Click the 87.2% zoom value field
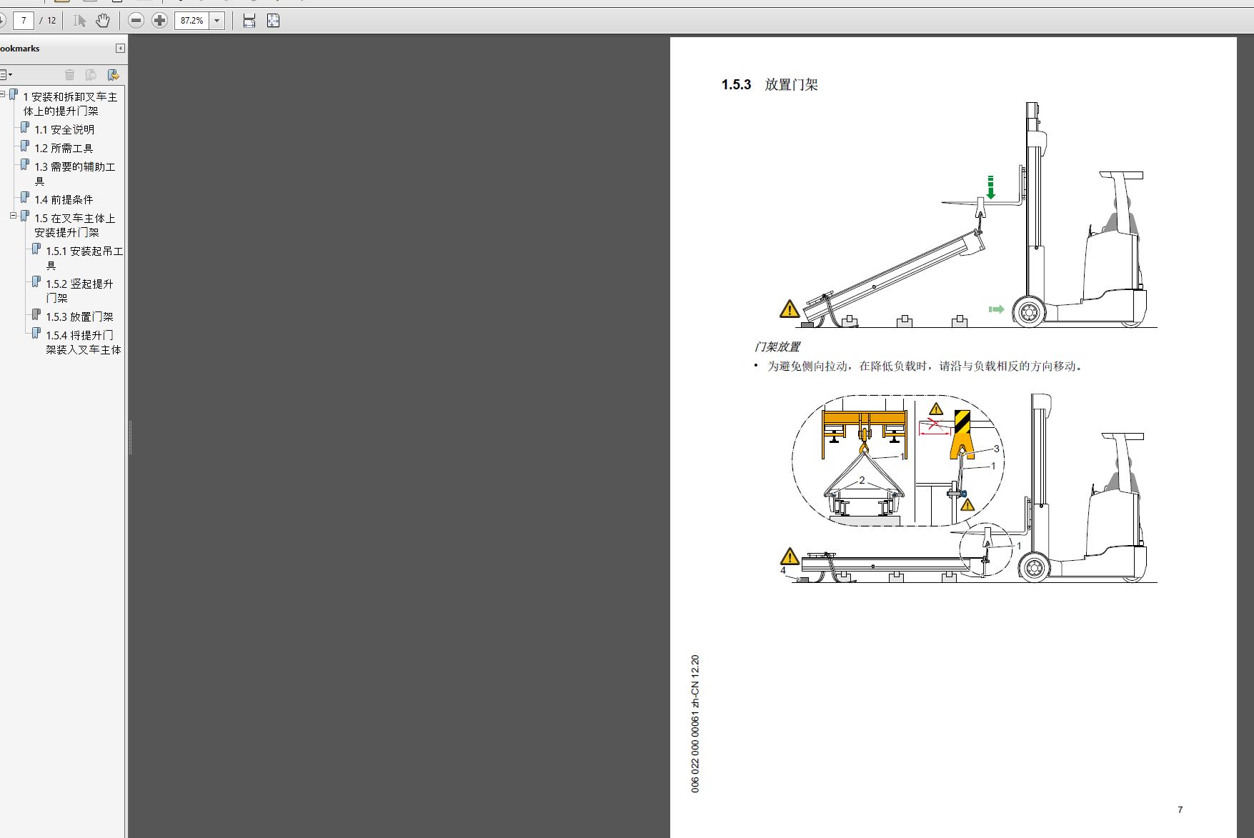 192,21
